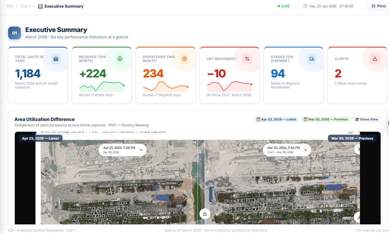
Task: Click the Alerts count of 2
Action: [338, 74]
